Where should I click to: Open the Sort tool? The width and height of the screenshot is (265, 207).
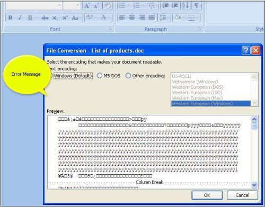185,6
